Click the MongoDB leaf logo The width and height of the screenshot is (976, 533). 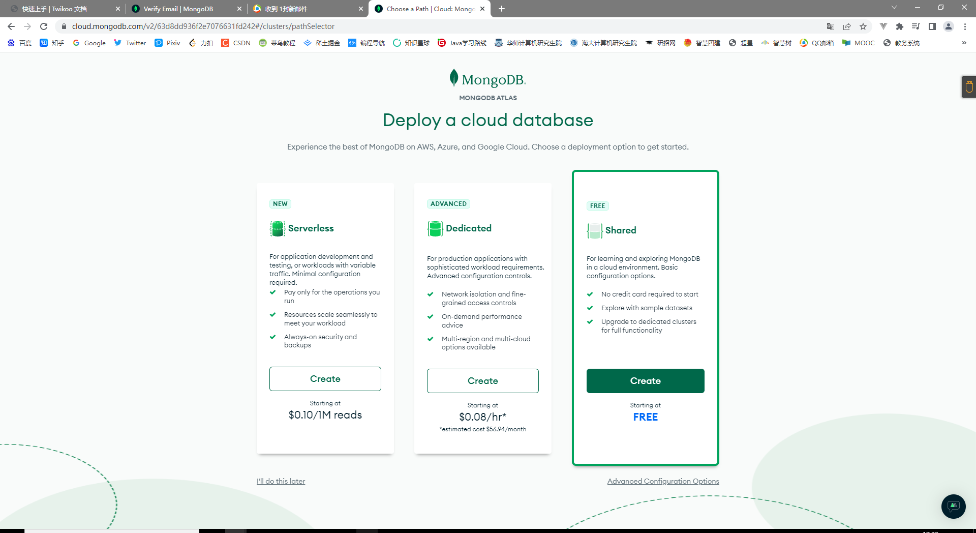[454, 78]
